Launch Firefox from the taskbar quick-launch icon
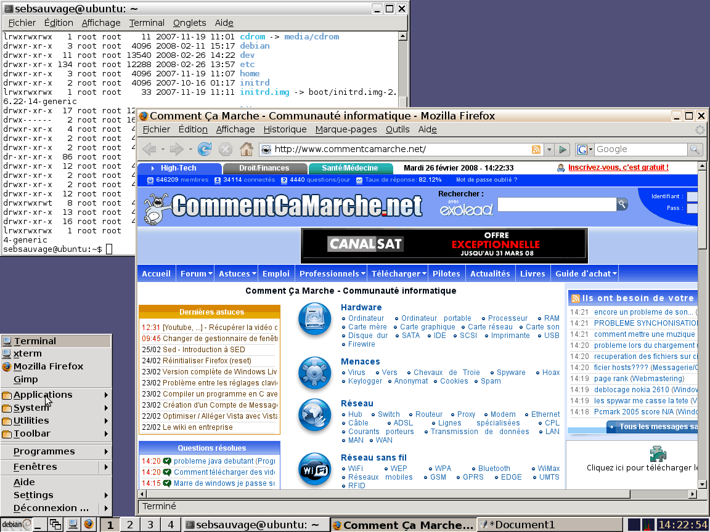 tap(89, 525)
